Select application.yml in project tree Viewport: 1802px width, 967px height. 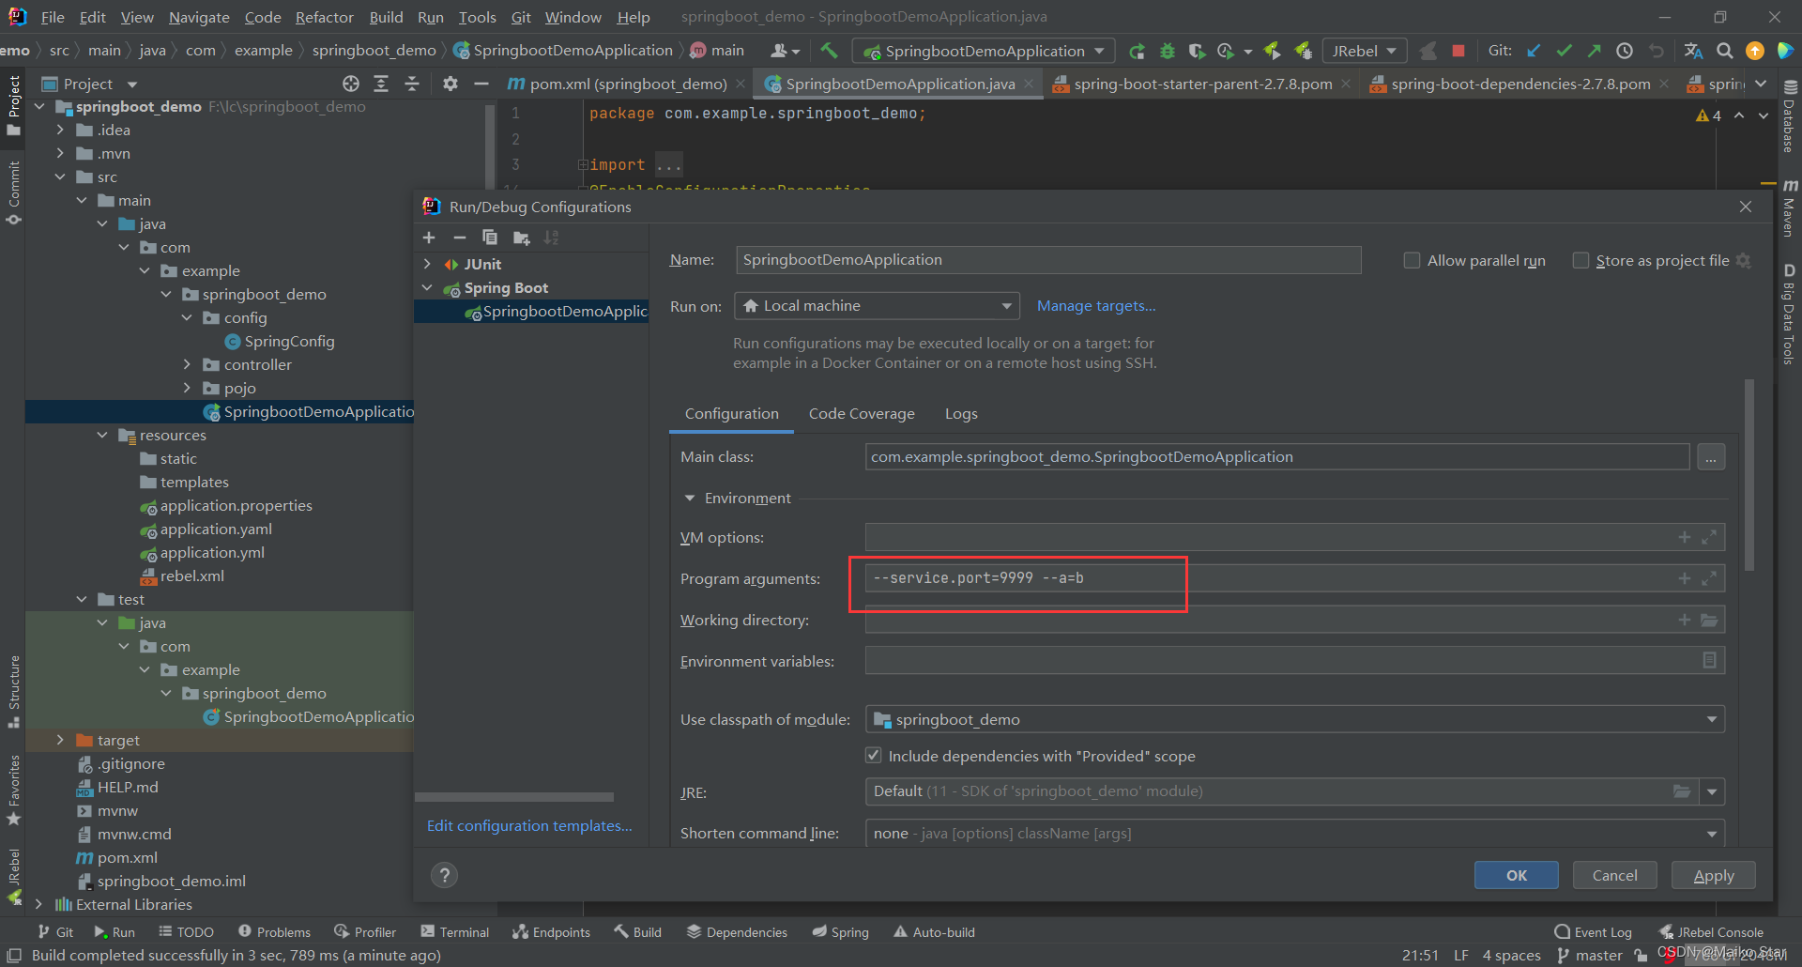[x=212, y=552]
